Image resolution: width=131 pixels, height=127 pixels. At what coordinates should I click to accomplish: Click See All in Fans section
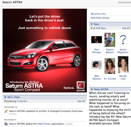tap(126, 28)
